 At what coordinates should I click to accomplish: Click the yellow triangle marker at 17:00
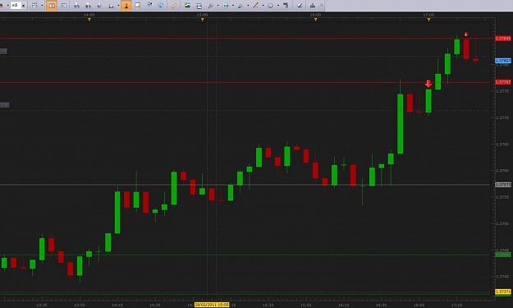pos(428,20)
